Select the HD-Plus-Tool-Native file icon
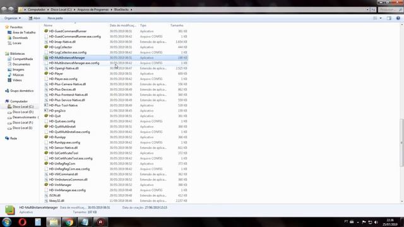This screenshot has height=227, width=404. tap(46, 105)
